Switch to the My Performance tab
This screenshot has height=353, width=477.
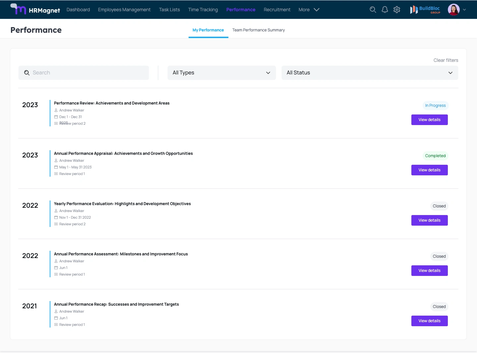208,30
